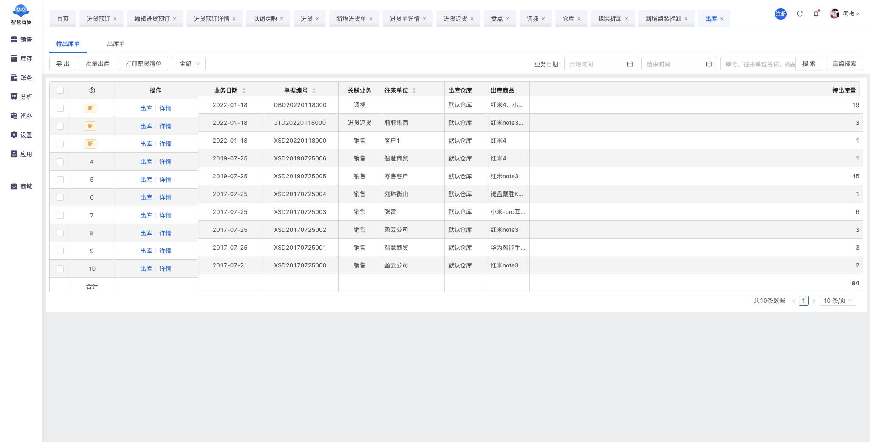Viewport: 870px width, 442px height.
Task: Switch to the 出库单 tab
Action: click(116, 44)
